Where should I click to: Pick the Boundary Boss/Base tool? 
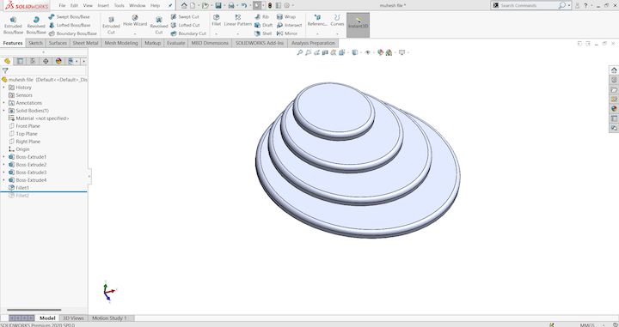tap(72, 33)
